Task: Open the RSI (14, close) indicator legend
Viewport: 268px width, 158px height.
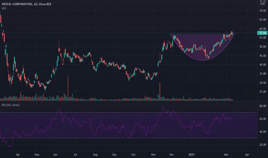Action: click(11, 105)
